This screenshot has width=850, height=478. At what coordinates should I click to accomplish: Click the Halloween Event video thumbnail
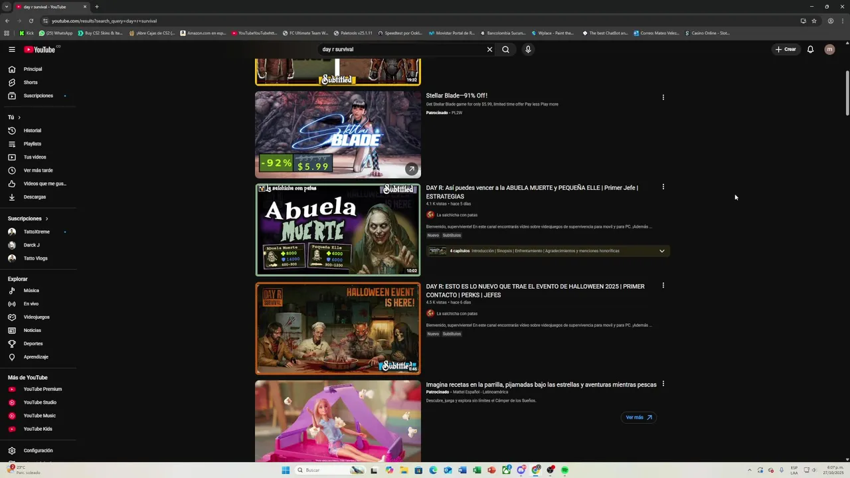click(x=338, y=329)
